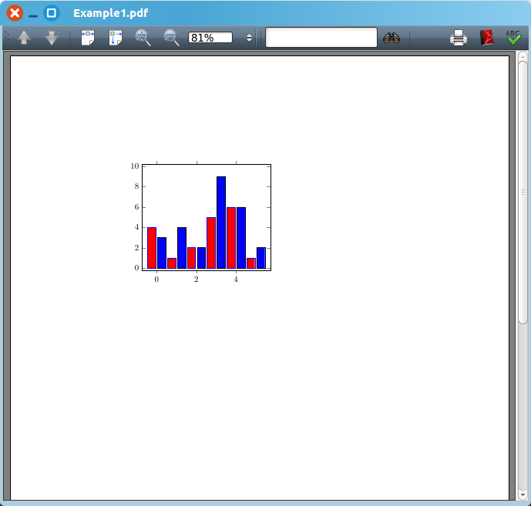Start search with binoculars icon
This screenshot has height=506, width=531.
tap(392, 38)
